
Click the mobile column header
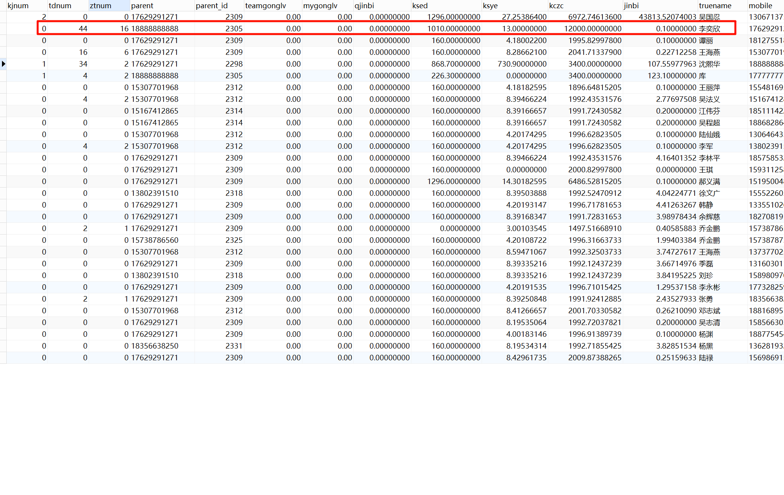[x=760, y=5]
